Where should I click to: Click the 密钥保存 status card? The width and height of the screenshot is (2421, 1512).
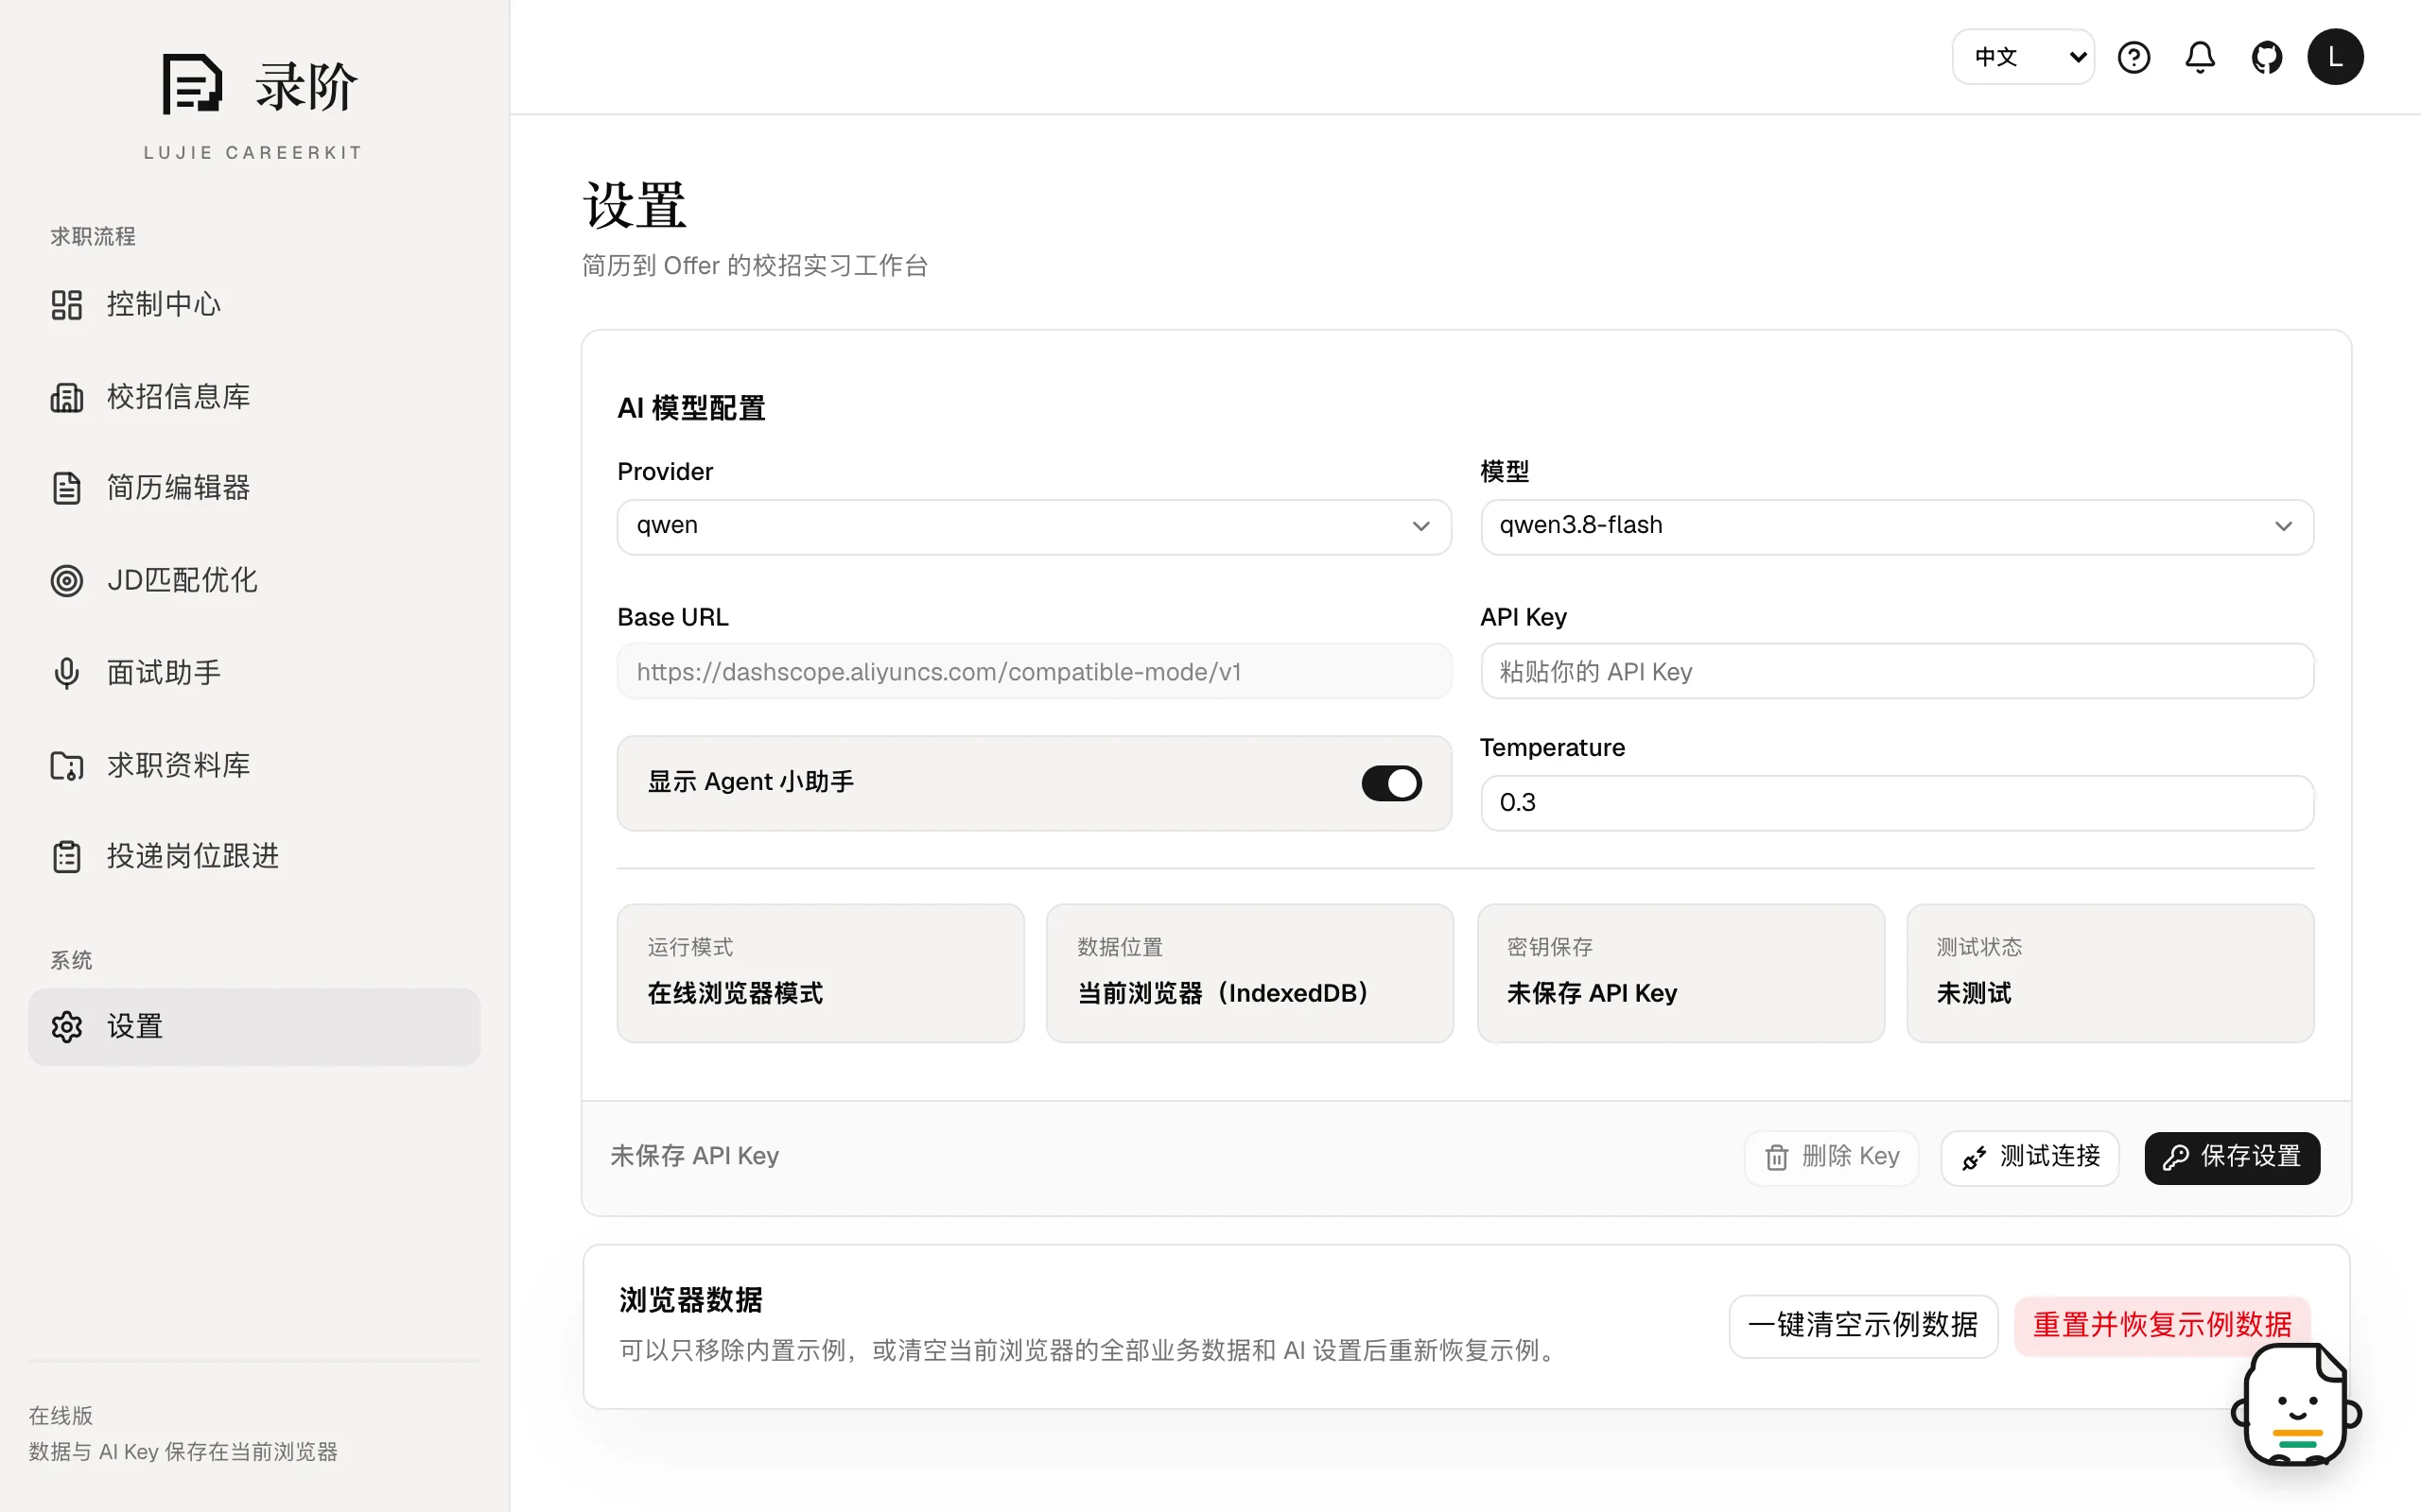click(1681, 973)
